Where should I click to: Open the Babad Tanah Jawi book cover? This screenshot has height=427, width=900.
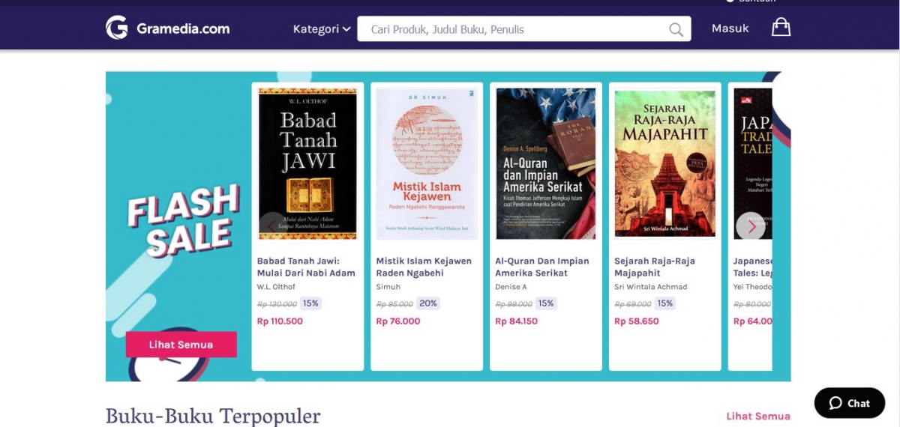point(307,164)
